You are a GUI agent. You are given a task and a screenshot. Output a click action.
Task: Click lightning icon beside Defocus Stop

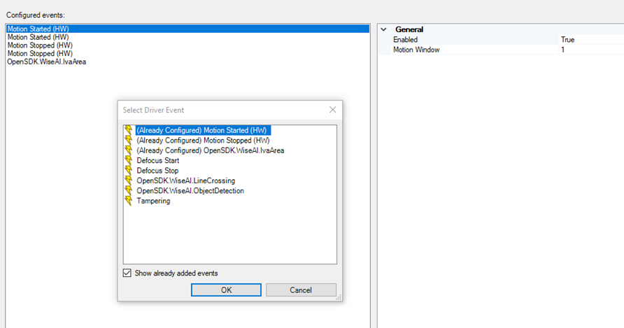pyautogui.click(x=129, y=171)
